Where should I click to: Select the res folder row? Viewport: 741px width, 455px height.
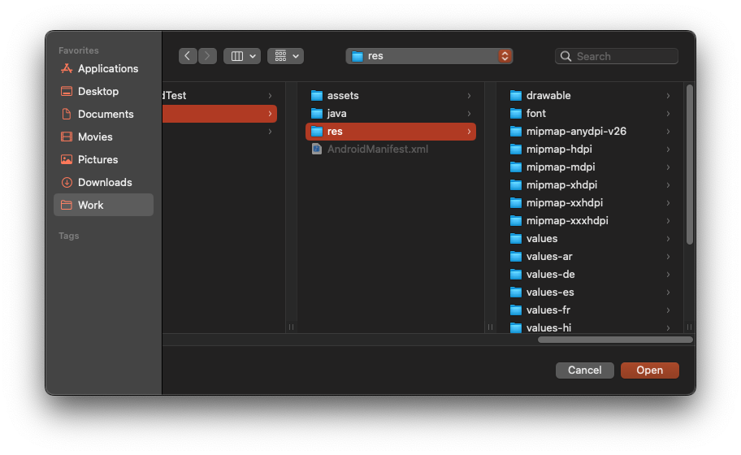click(390, 132)
